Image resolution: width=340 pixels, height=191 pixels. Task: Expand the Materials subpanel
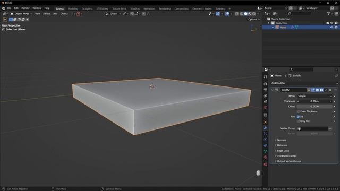(282, 145)
